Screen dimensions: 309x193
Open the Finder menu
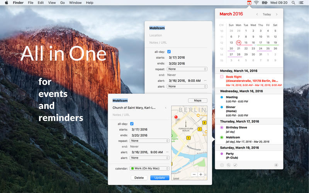pyautogui.click(x=18, y=3)
